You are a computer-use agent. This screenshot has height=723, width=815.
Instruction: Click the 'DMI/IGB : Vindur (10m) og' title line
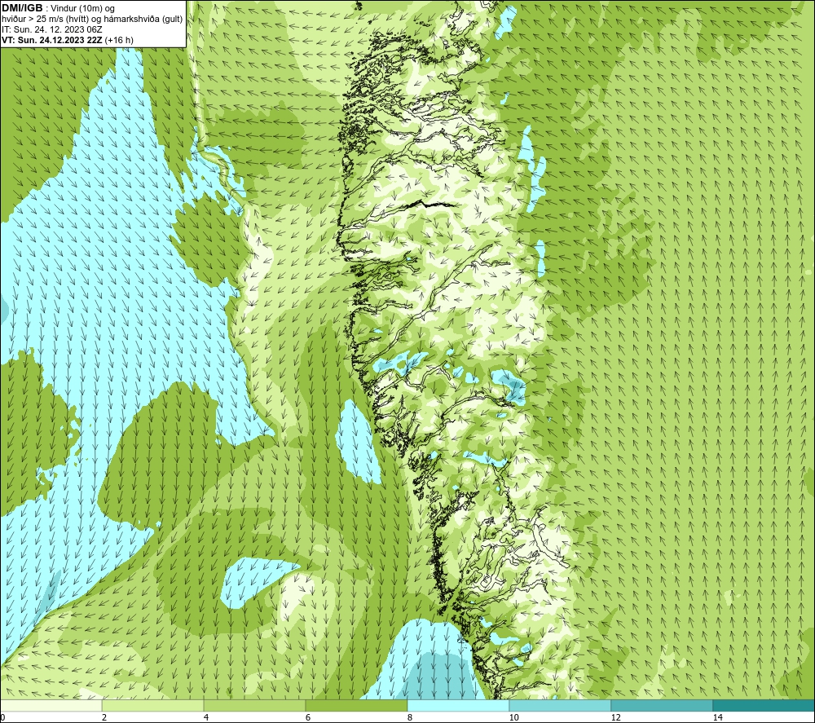point(58,8)
